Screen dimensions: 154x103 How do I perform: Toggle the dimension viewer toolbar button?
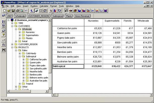[x=36, y=11]
